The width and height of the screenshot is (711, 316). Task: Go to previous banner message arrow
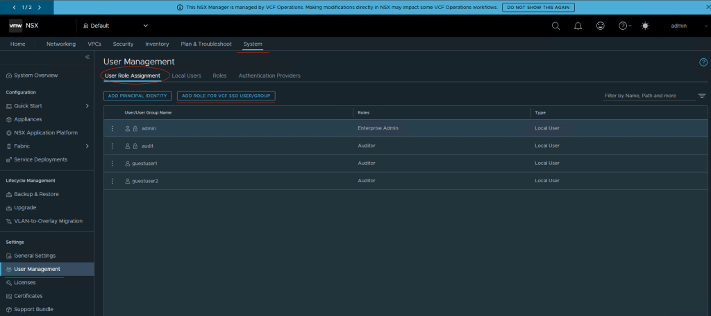(14, 7)
